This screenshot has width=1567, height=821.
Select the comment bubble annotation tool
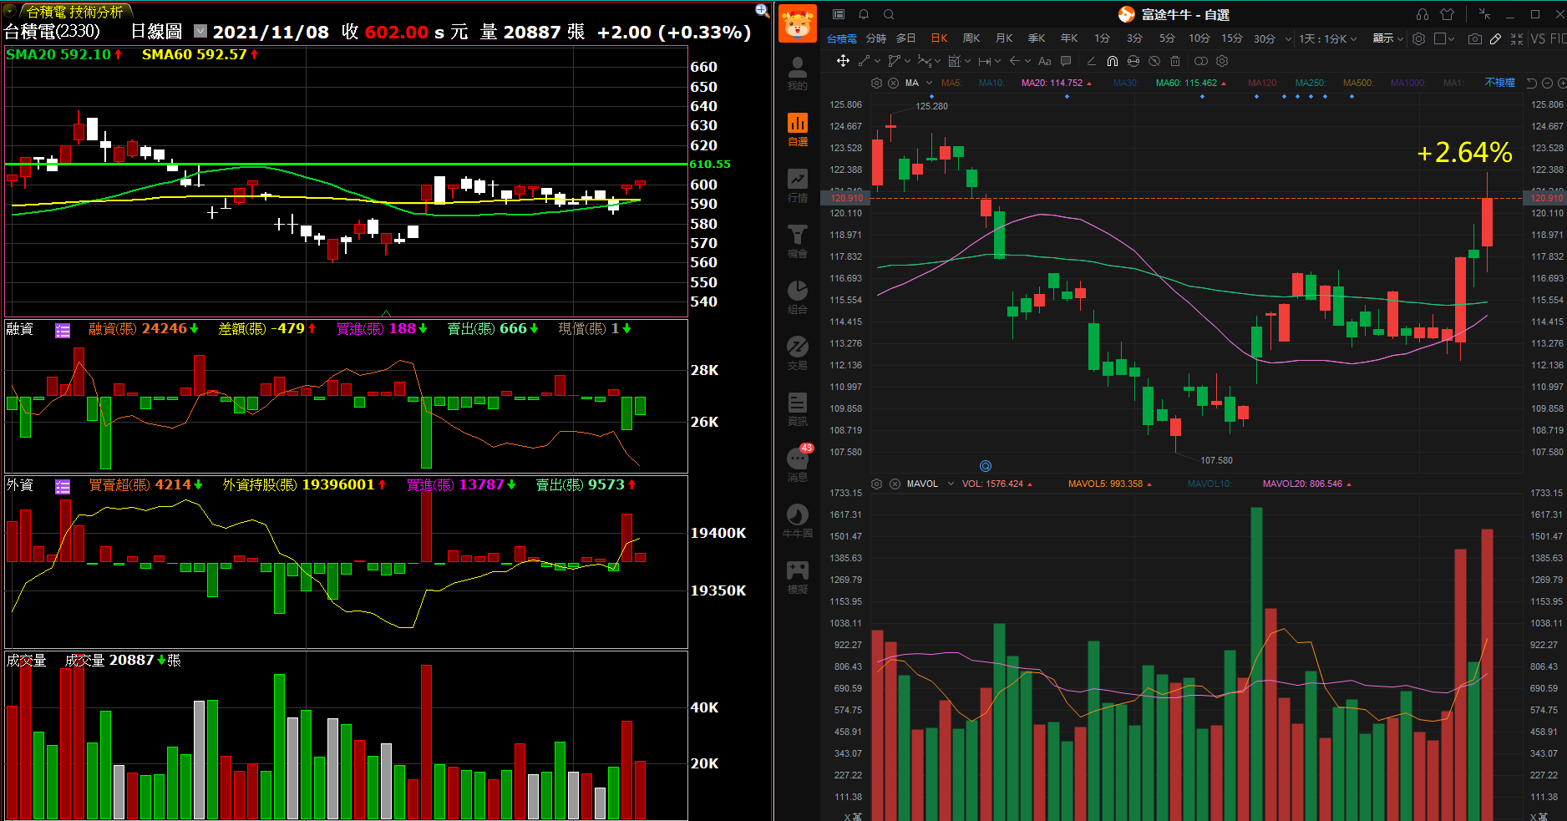pos(1066,61)
